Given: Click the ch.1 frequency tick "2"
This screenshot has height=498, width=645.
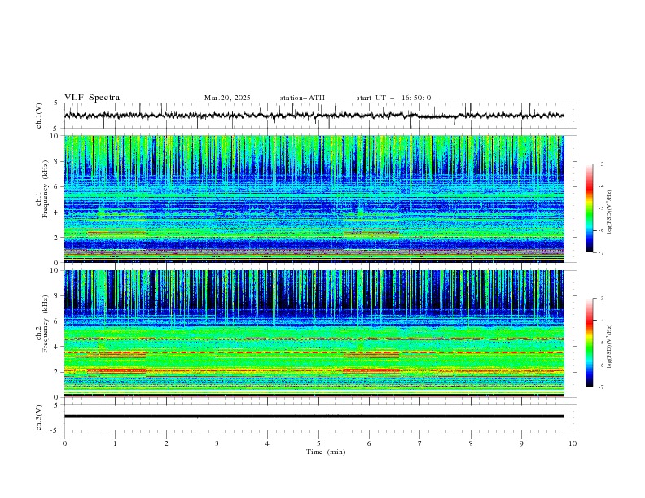Looking at the screenshot, I should tap(57, 238).
